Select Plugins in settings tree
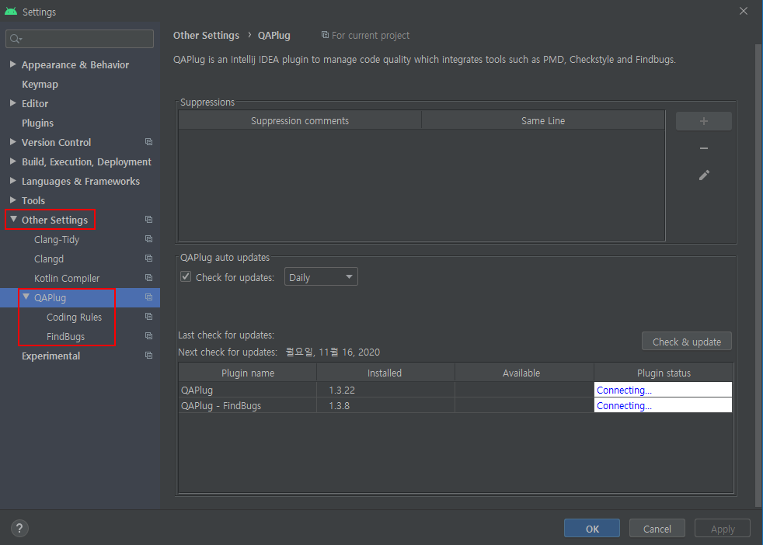 pos(37,123)
